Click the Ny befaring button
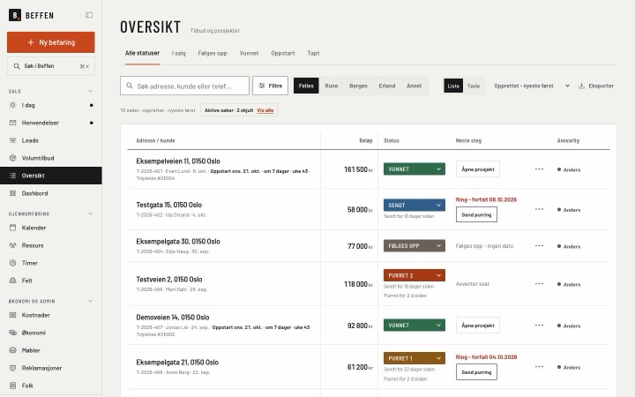The image size is (635, 397). (51, 42)
